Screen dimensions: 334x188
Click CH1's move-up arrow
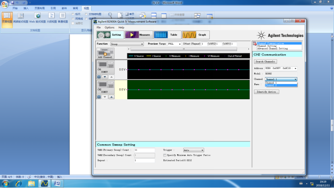pyautogui.click(x=111, y=77)
